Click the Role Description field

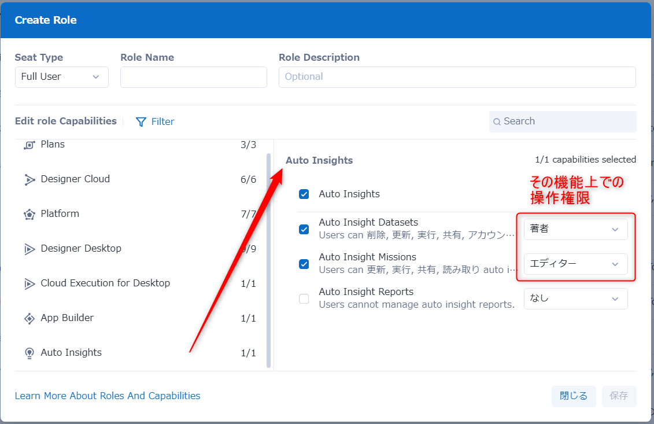(x=457, y=77)
